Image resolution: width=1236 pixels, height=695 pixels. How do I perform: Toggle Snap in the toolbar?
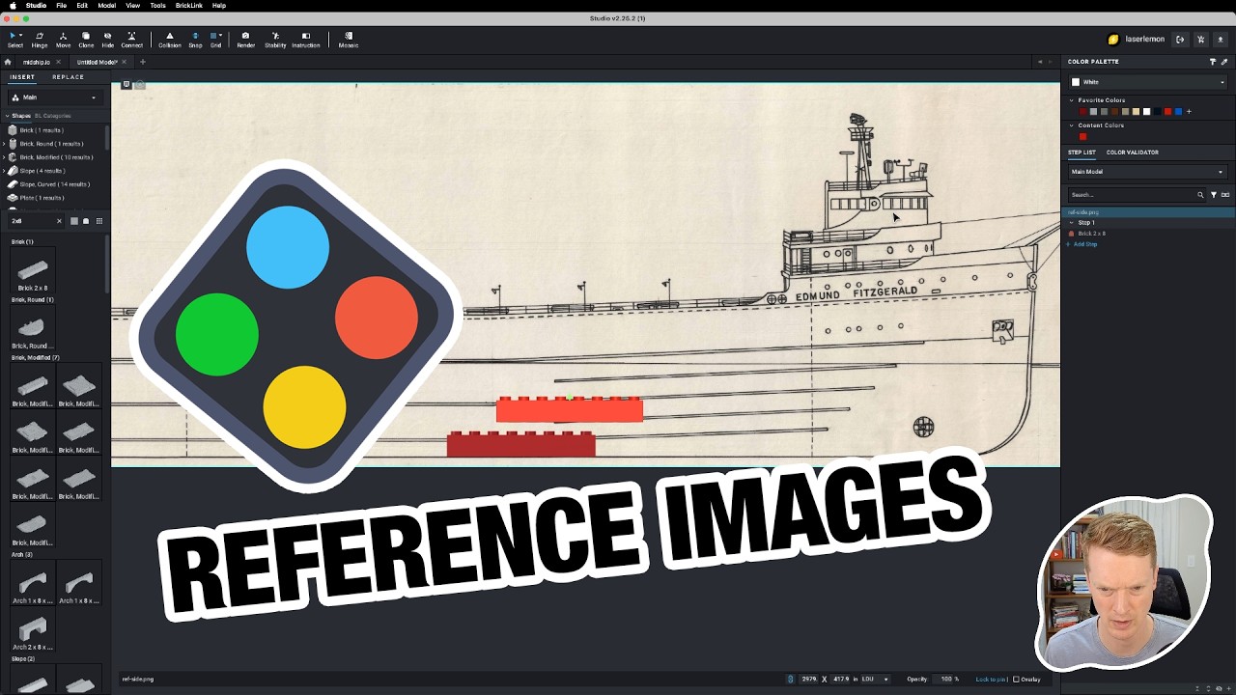tap(195, 40)
